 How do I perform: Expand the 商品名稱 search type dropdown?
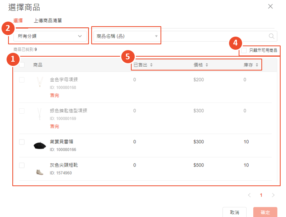(x=127, y=36)
